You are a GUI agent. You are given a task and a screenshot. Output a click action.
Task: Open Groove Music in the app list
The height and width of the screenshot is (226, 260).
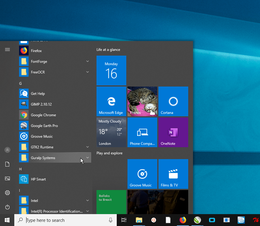pyautogui.click(x=55, y=136)
